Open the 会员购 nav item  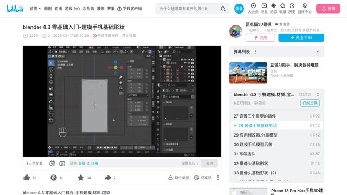pyautogui.click(x=88, y=9)
